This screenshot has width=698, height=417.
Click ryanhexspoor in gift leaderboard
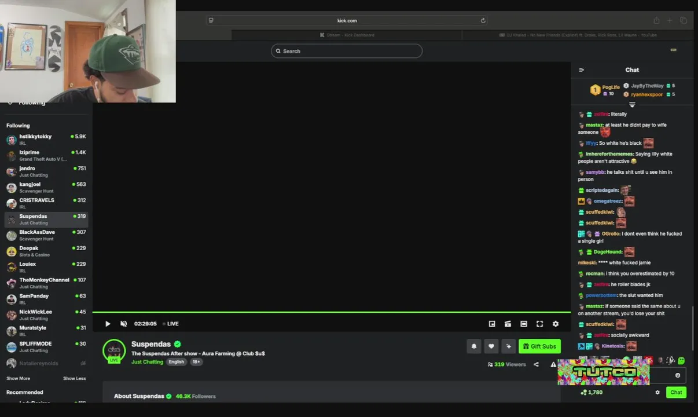(646, 94)
